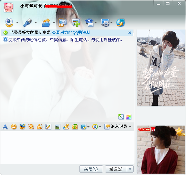Screen dimensions: 186x175
Task: Open the pointing hand gesture icon
Action: [40, 127]
